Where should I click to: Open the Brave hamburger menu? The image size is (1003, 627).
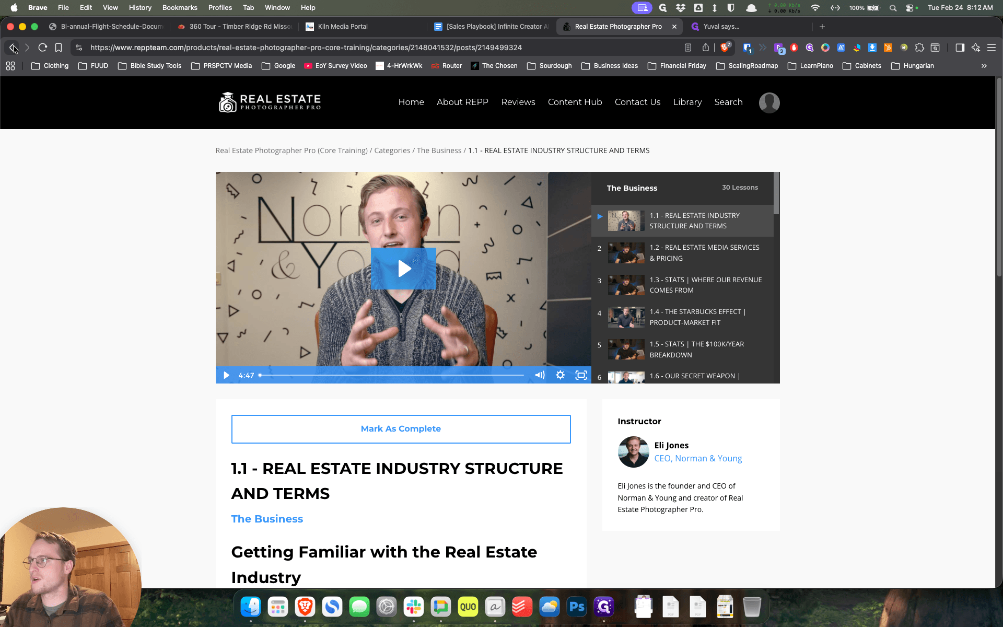click(992, 48)
